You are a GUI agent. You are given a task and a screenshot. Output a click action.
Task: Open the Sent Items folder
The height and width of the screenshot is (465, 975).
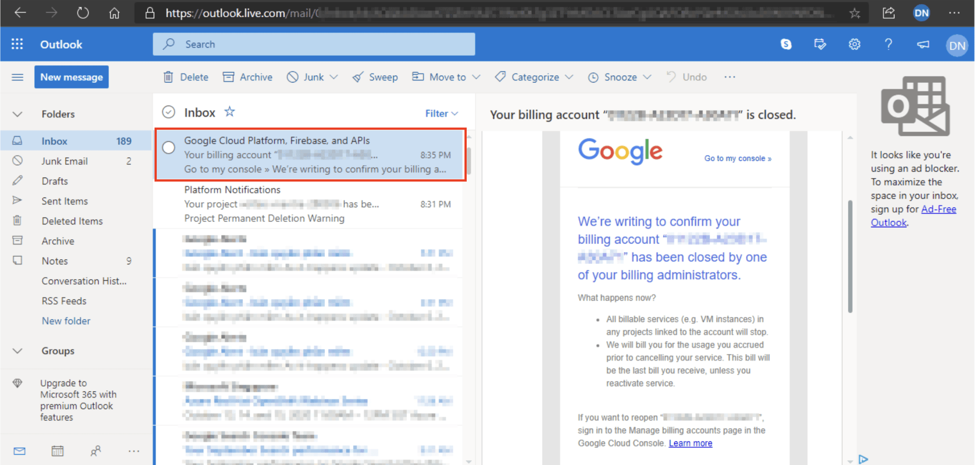point(65,201)
